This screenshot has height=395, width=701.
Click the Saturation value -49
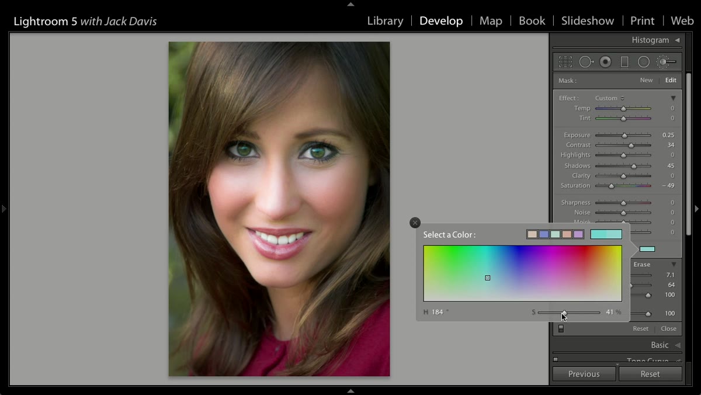pos(668,186)
